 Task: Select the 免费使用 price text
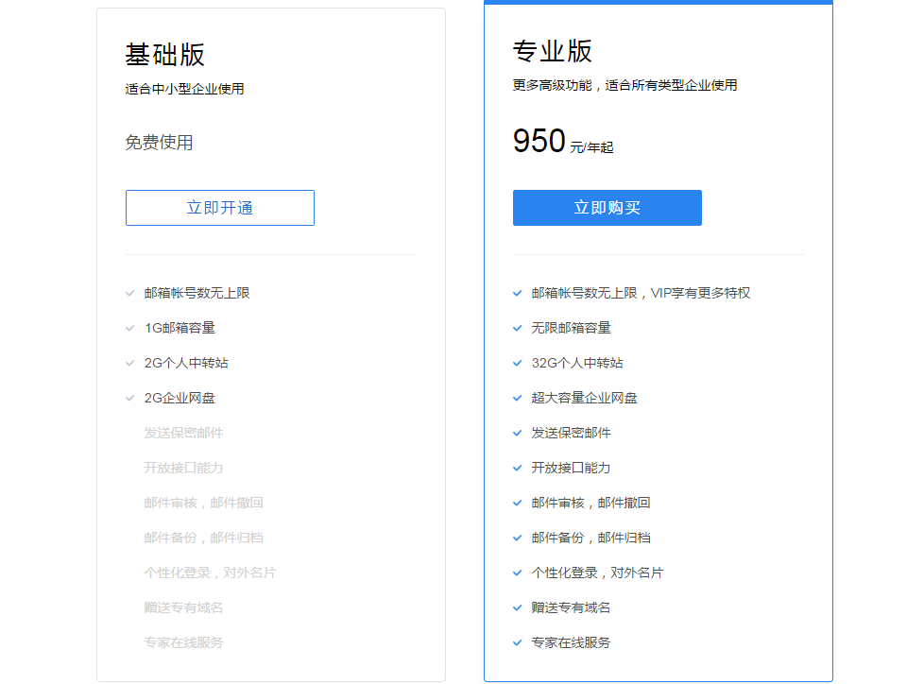(x=159, y=143)
